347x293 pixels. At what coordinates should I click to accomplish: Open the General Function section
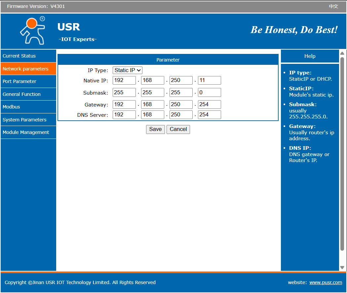click(21, 94)
